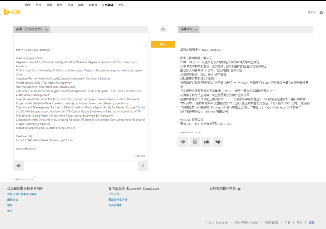326x229 pixels.
Task: Follow the 站点所有者 link
Action: [x=115, y=205]
